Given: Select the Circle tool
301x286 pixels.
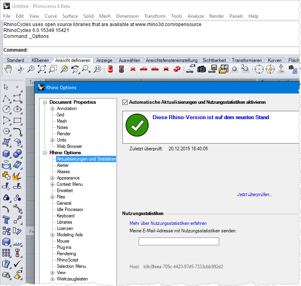Looking at the screenshot, I should pyautogui.click(x=6, y=109).
